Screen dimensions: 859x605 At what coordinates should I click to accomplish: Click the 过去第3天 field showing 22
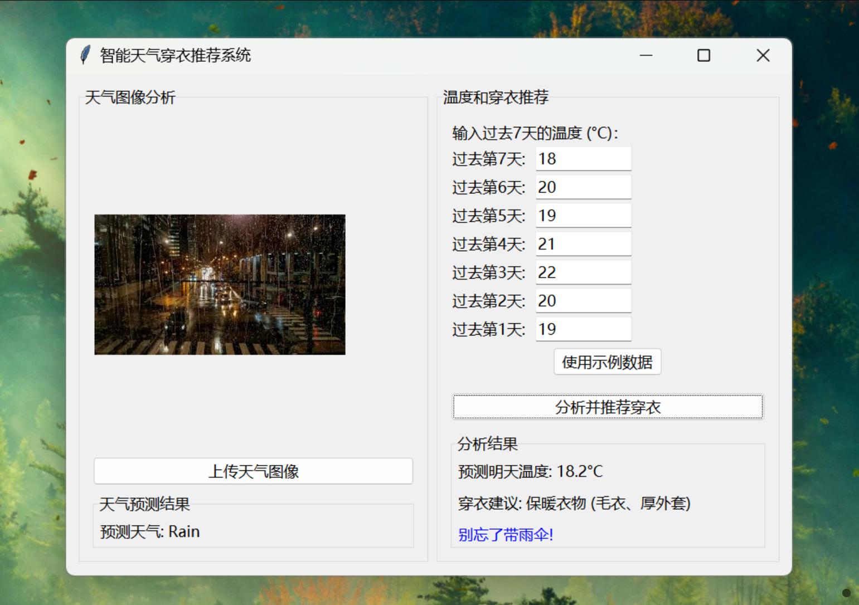point(583,272)
